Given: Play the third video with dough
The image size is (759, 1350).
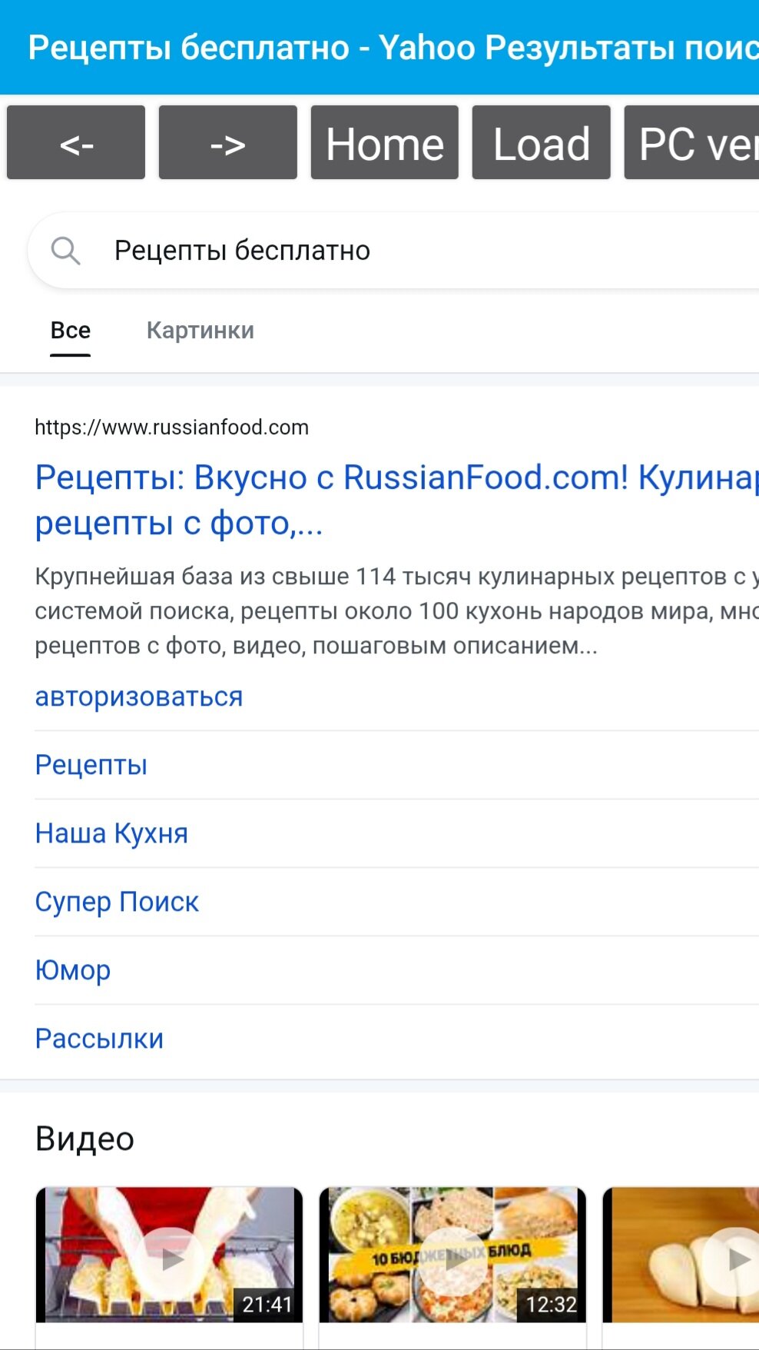Looking at the screenshot, I should click(x=681, y=1255).
